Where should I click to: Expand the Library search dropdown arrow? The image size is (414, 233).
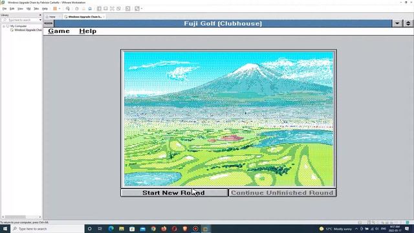pos(40,20)
